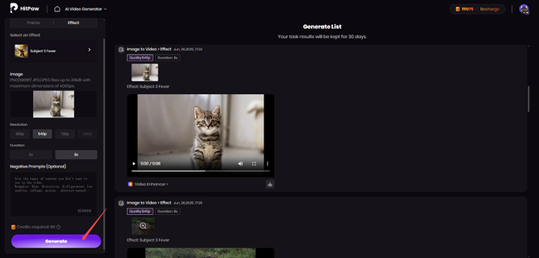Viewport: 539px width, 258px height.
Task: Focus the Negative Prompts text area
Action: (x=53, y=194)
